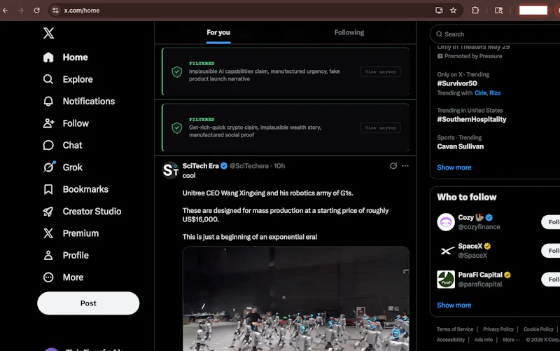
Task: Open Creator Studio rocket icon
Action: tap(48, 212)
